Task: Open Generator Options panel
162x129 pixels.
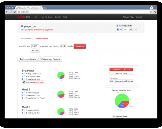Action: 50,59
